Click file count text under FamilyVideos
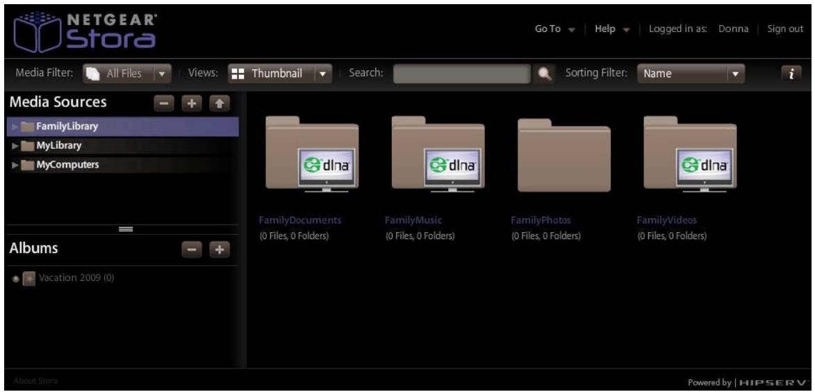Image resolution: width=815 pixels, height=392 pixels. pos(672,236)
